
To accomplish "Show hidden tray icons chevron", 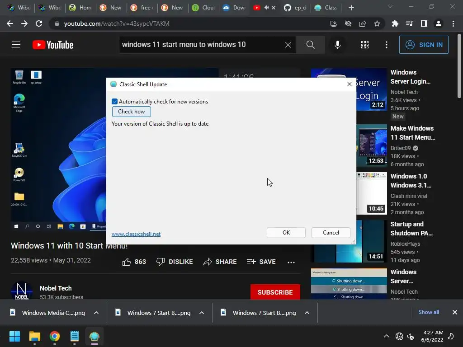I will click(386, 336).
